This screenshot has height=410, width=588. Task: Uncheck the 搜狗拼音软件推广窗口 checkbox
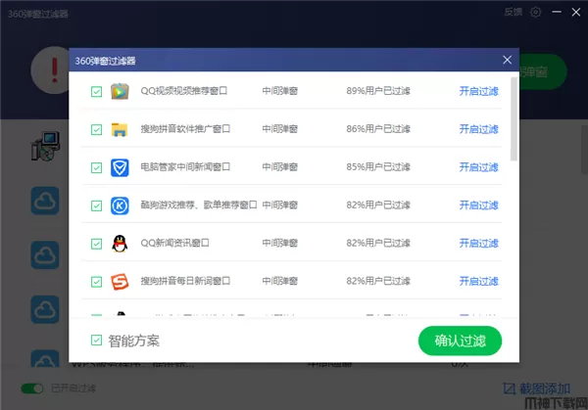point(96,129)
